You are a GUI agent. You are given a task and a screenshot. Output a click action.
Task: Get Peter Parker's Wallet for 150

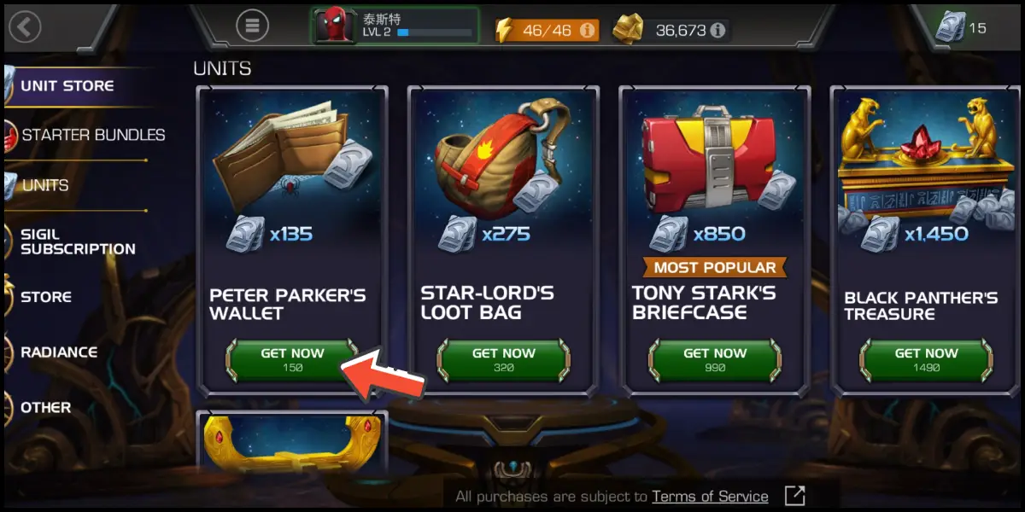pos(292,360)
